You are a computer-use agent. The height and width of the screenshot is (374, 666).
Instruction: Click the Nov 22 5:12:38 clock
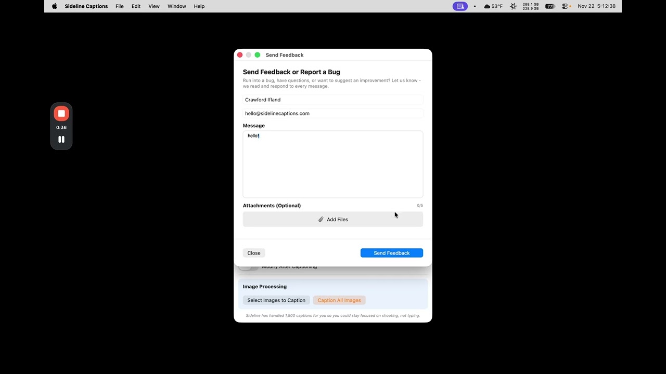coord(597,6)
